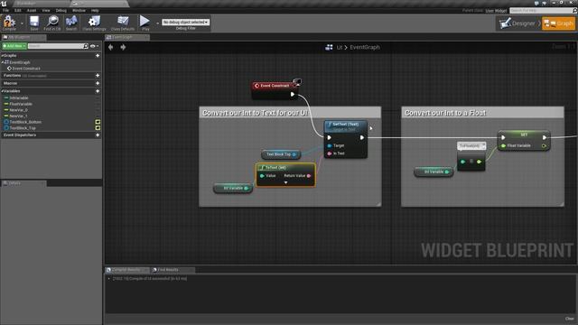Viewport: 578px width, 325px height.
Task: Toggle TextBlock_Bottom editable eye icon
Action: 98,122
